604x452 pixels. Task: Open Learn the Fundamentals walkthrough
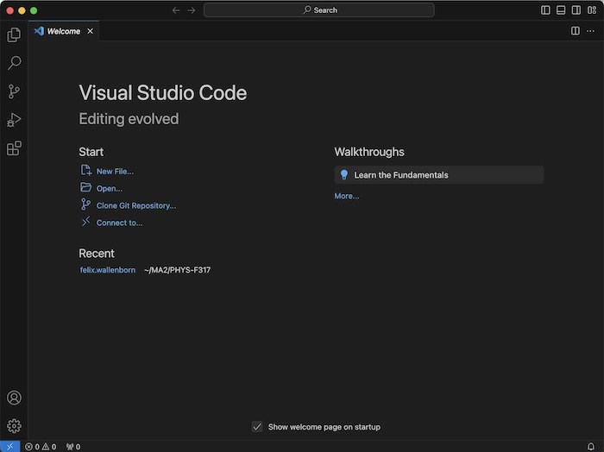coord(438,175)
